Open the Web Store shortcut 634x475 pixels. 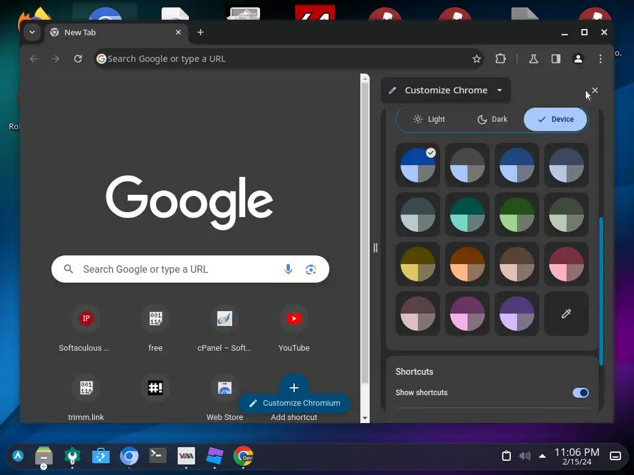224,398
